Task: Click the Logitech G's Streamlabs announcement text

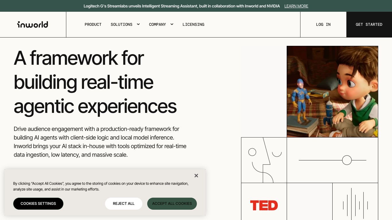Action: (182, 6)
